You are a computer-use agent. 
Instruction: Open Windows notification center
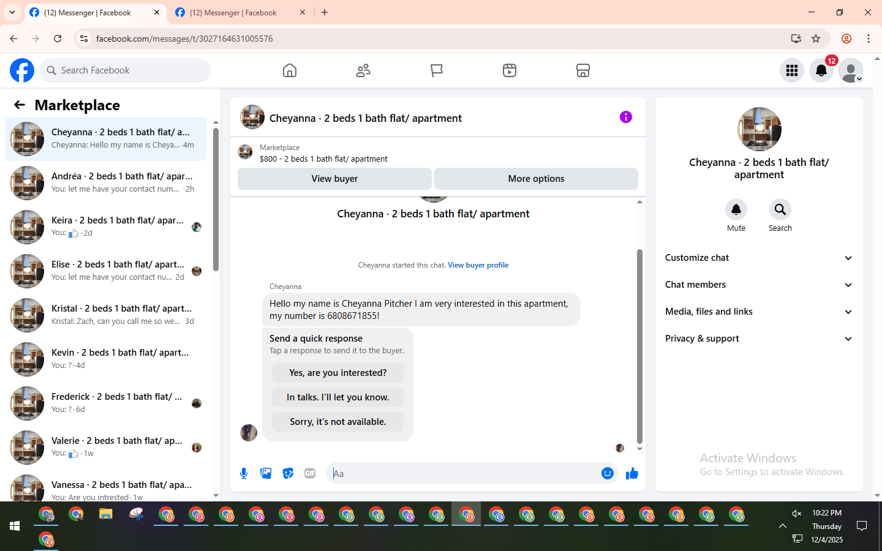point(862,526)
